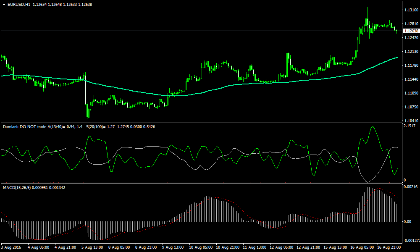Click the deepest trough of white Damiani line

(367, 181)
